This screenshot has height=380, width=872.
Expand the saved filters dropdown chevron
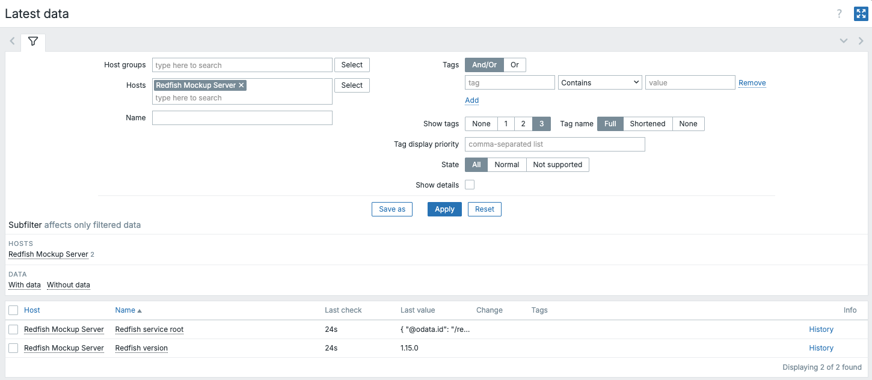tap(844, 41)
